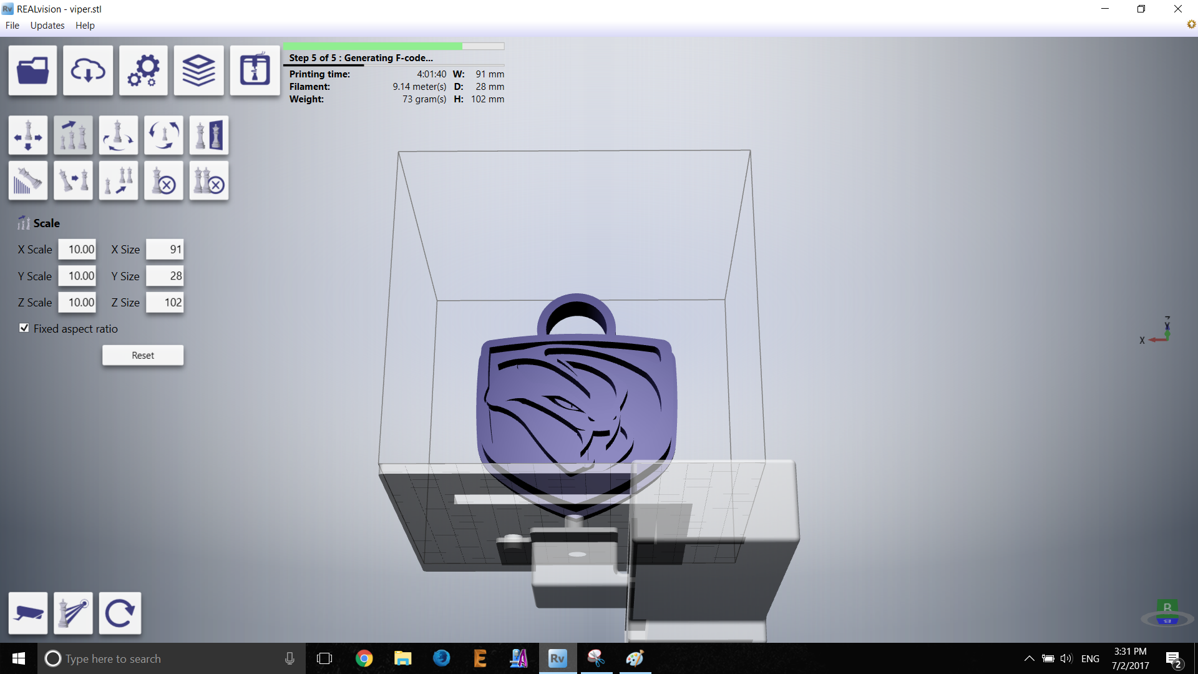Viewport: 1198px width, 674px height.
Task: Click the cloud download icon
Action: coord(88,70)
